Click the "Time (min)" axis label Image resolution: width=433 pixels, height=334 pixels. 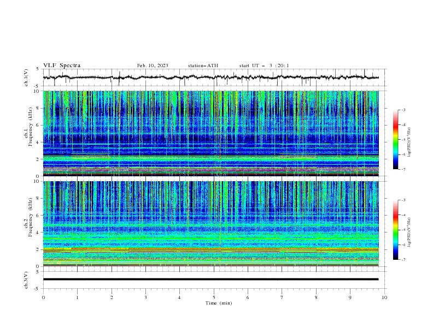pyautogui.click(x=219, y=303)
